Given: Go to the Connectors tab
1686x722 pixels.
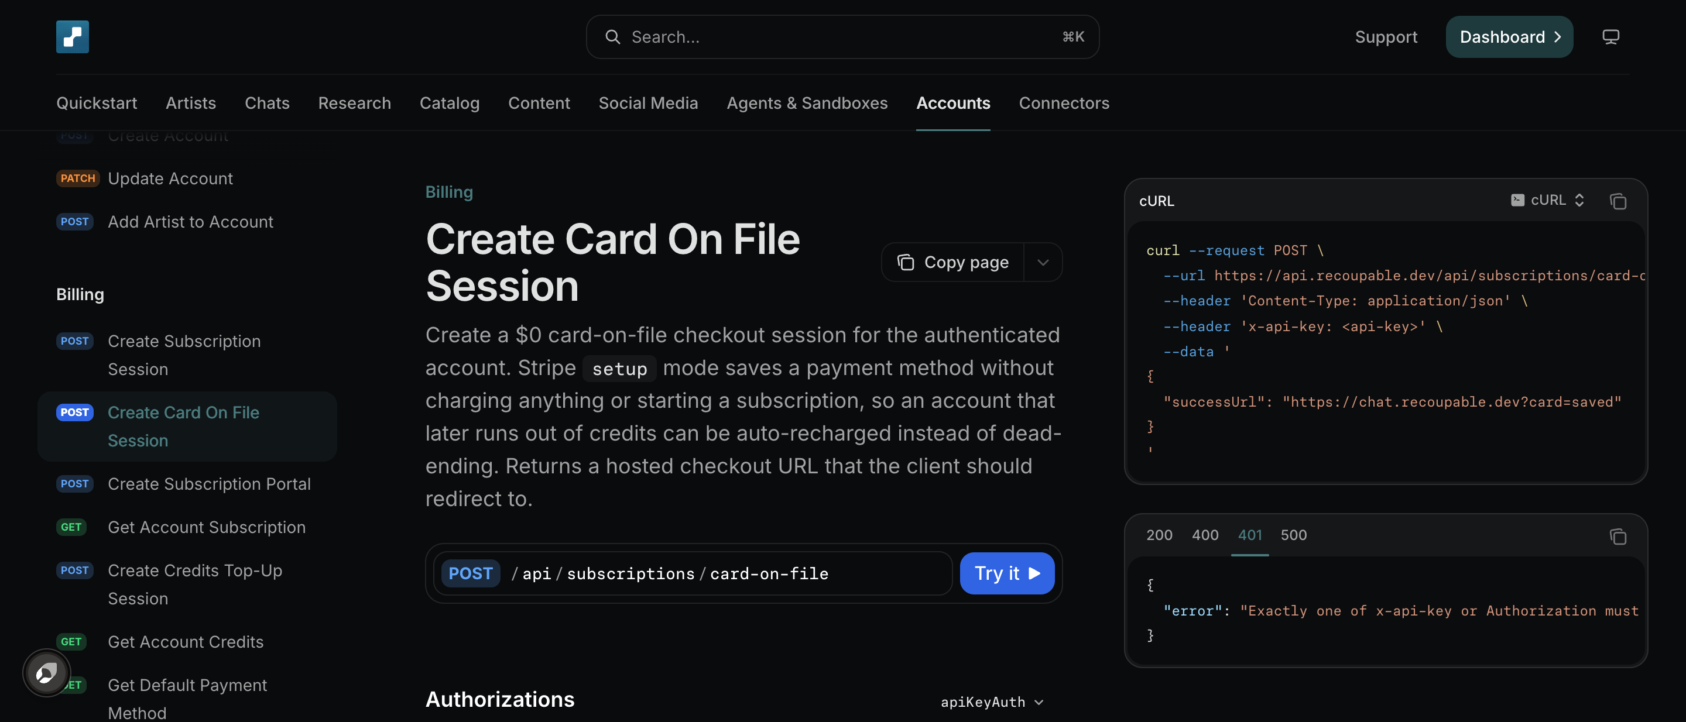Looking at the screenshot, I should point(1064,102).
